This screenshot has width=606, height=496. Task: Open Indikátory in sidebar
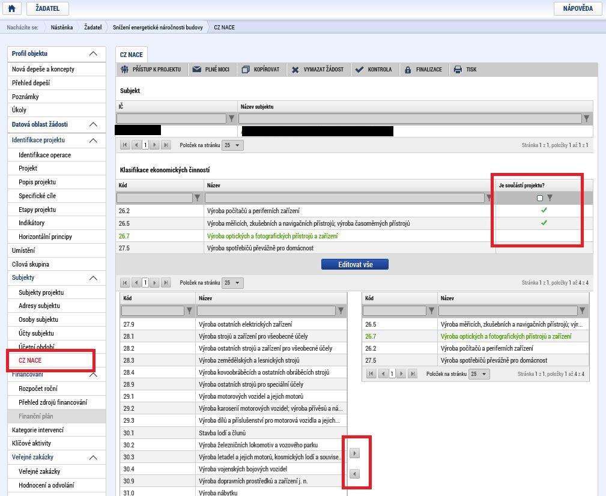(31, 223)
